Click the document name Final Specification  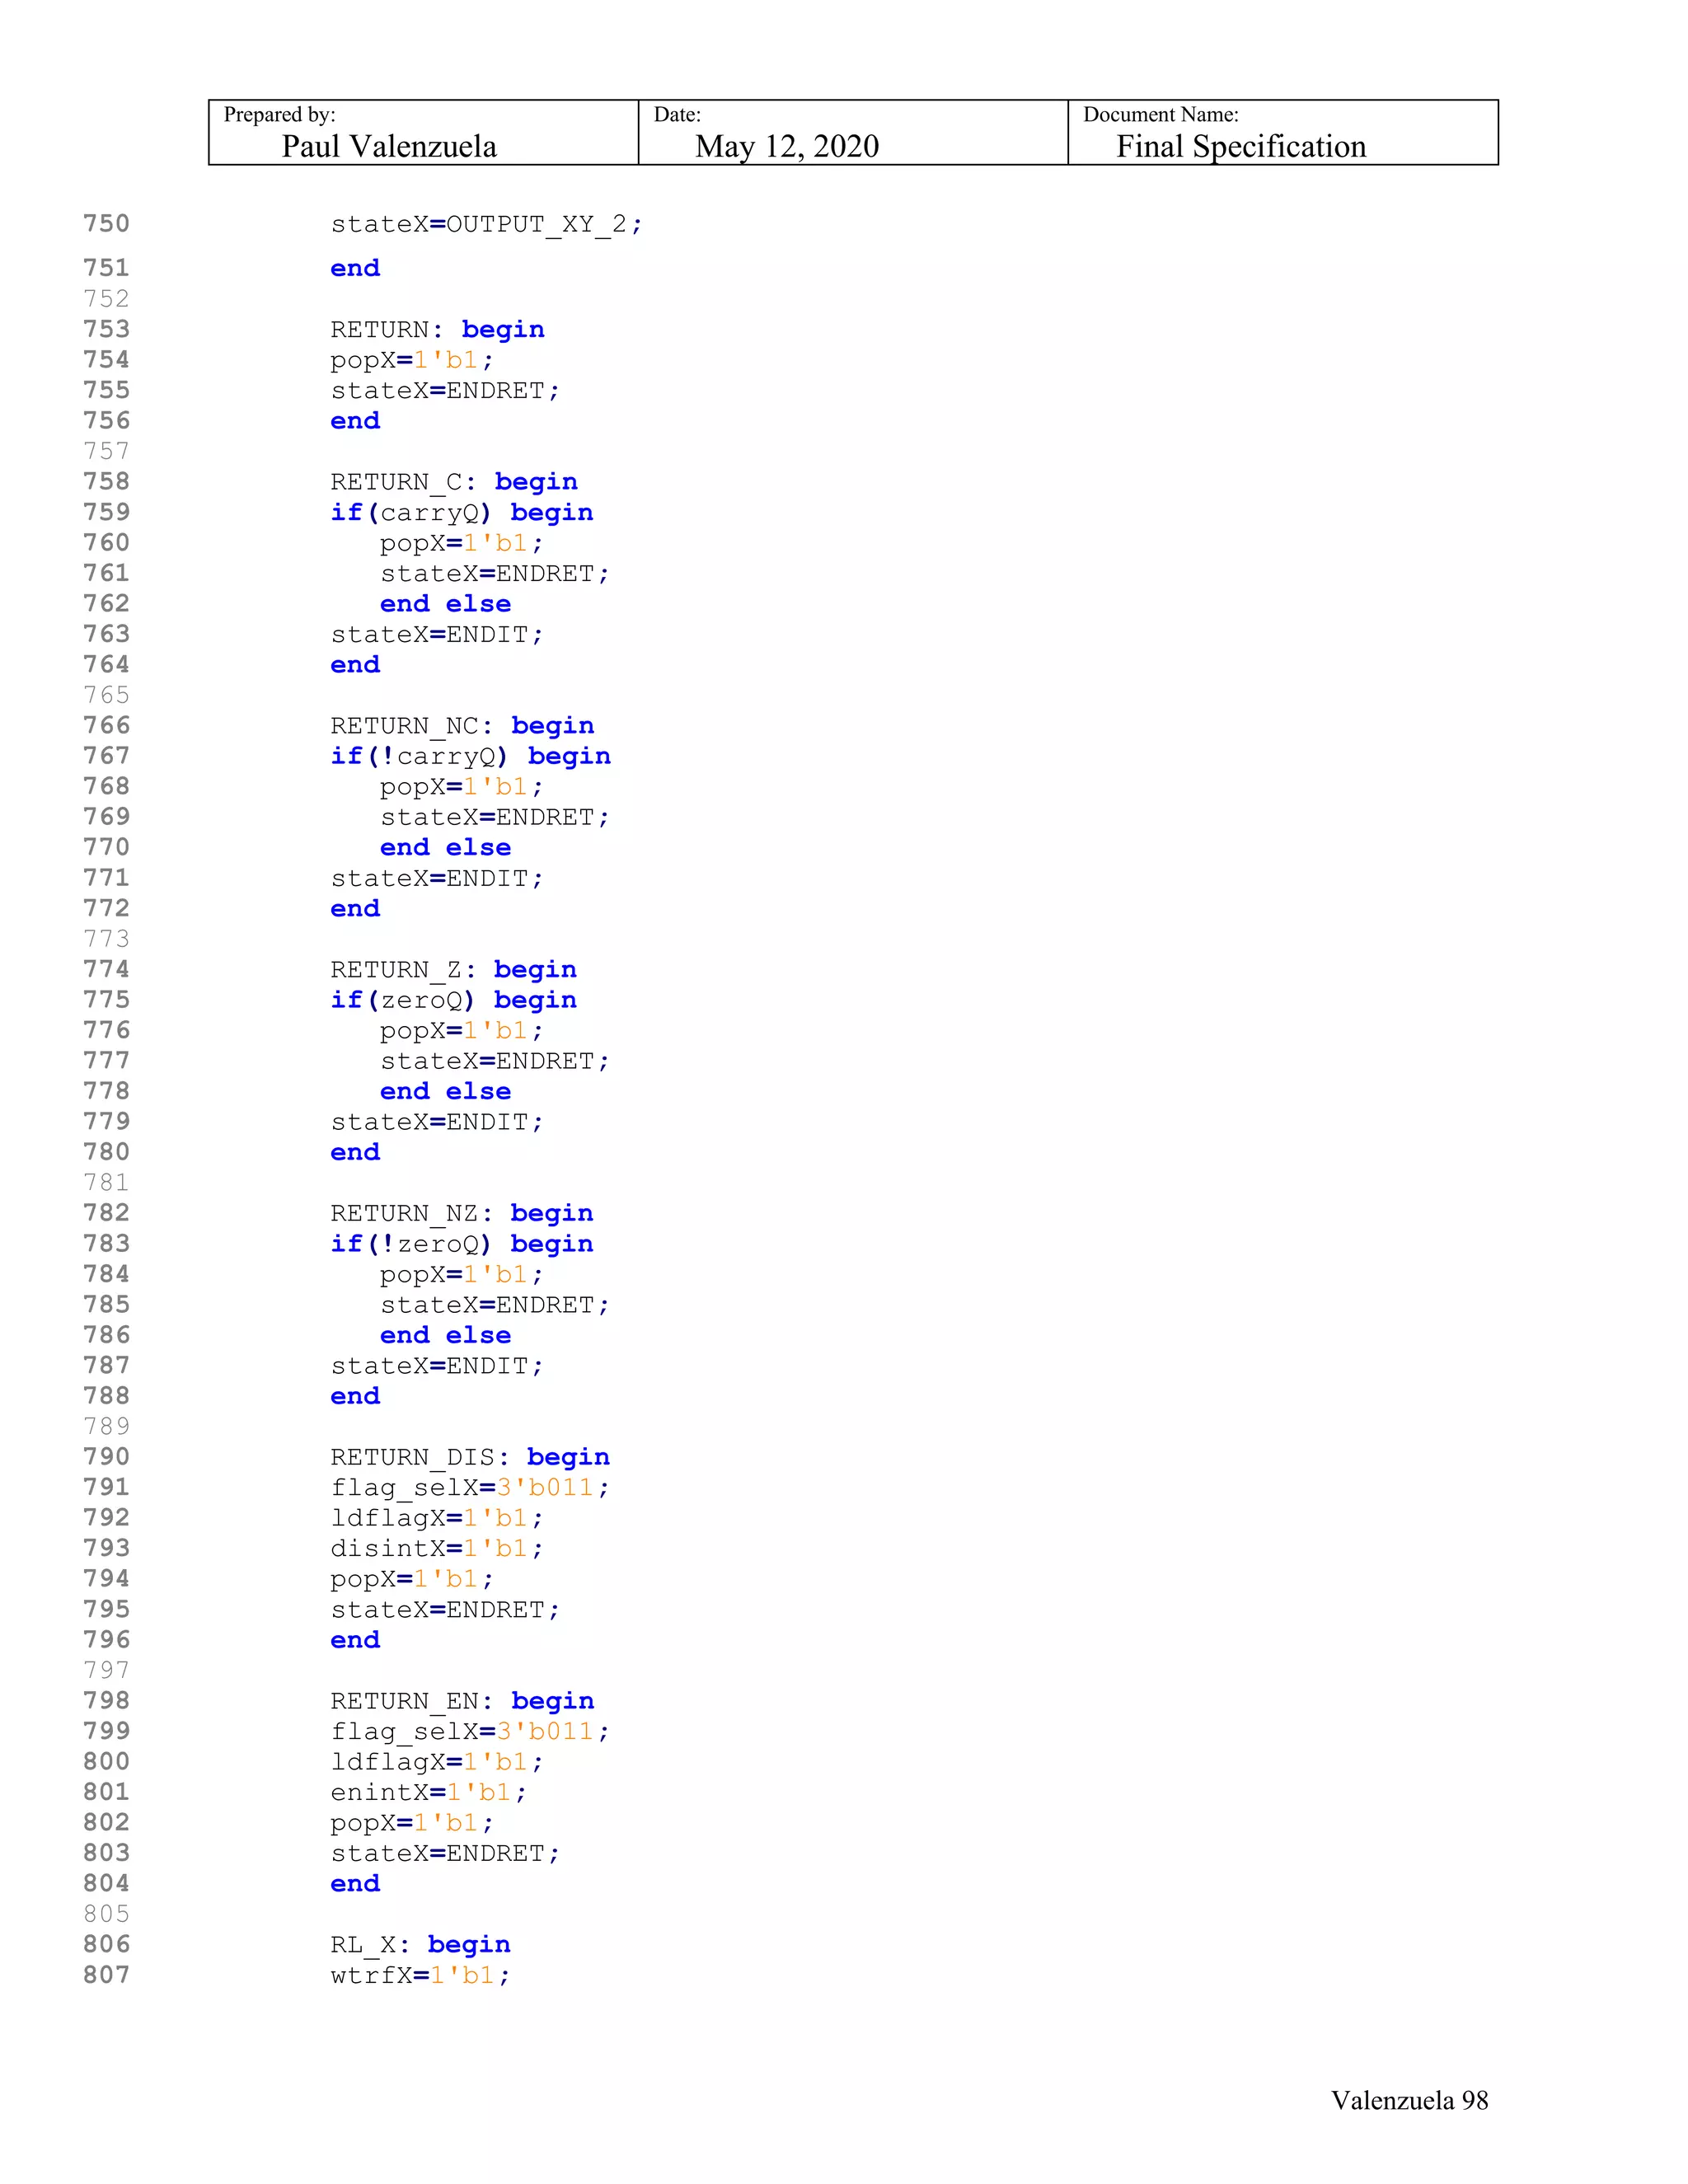(x=1241, y=147)
